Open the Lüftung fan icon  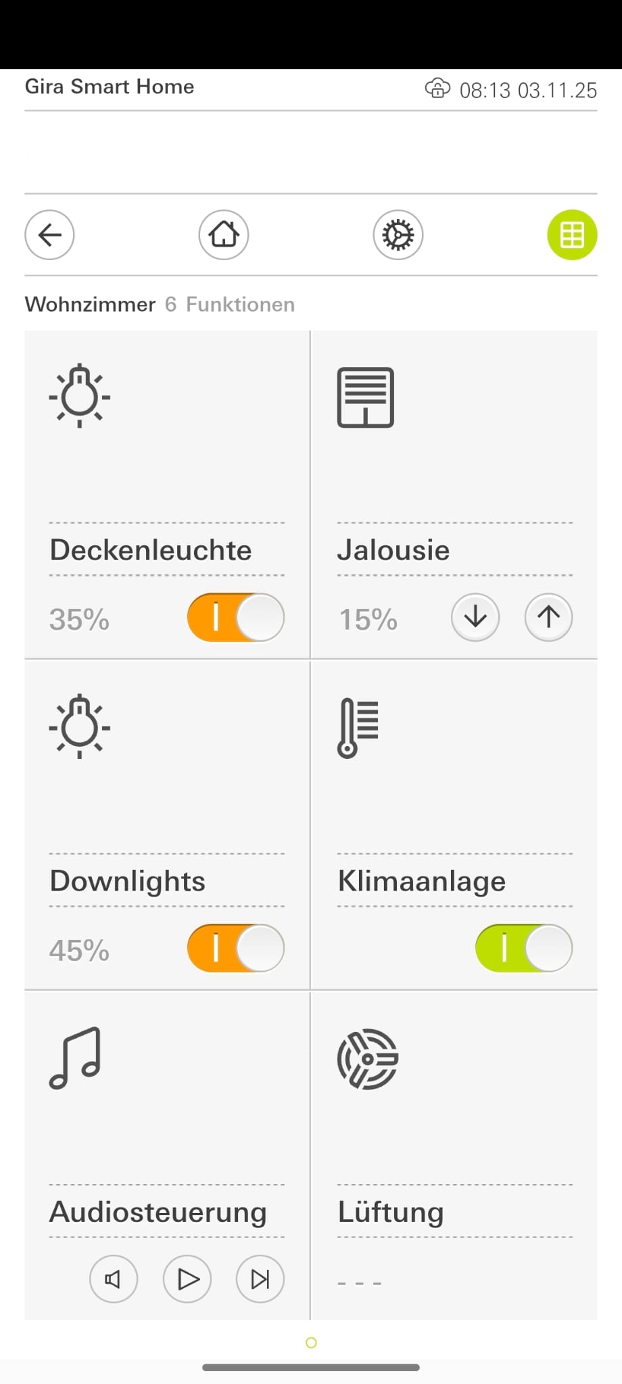[x=367, y=1059]
